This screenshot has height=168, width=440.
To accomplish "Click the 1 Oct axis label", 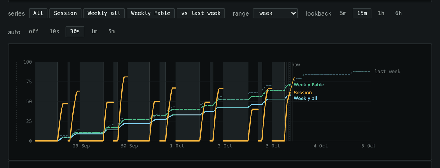I will tap(177, 146).
